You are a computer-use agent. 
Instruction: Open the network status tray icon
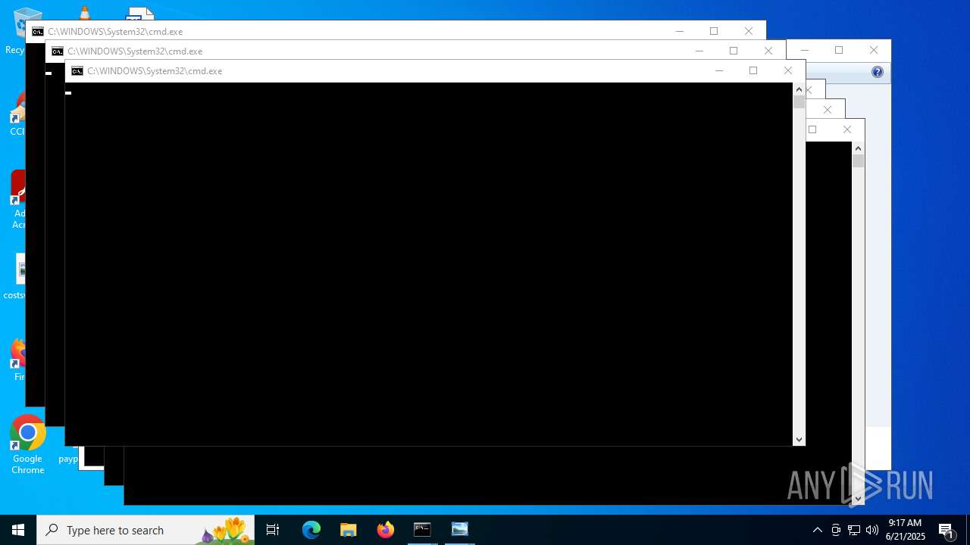coord(854,530)
